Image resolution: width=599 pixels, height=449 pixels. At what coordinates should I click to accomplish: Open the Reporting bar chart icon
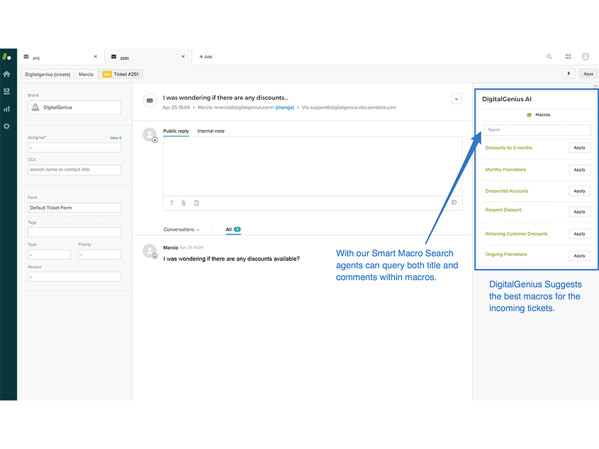pos(6,109)
